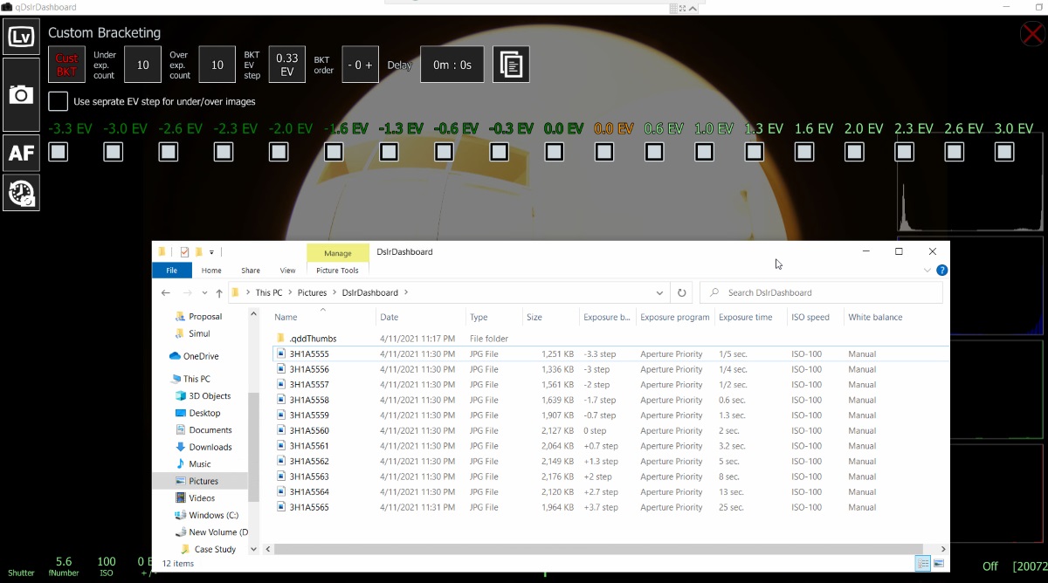Activate the AF autofocus button

(x=21, y=154)
